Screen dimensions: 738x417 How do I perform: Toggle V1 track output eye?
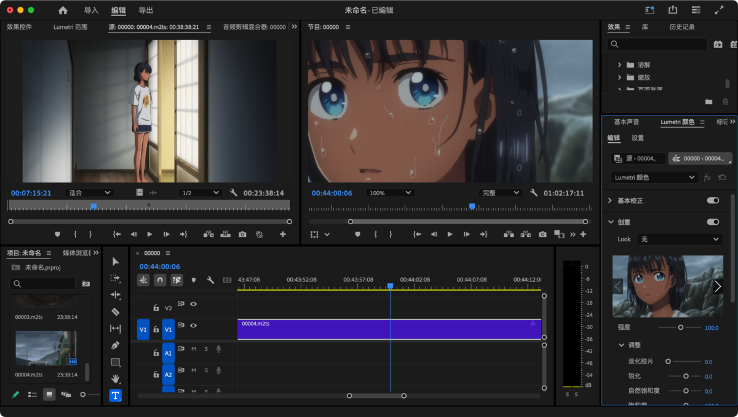tap(193, 325)
